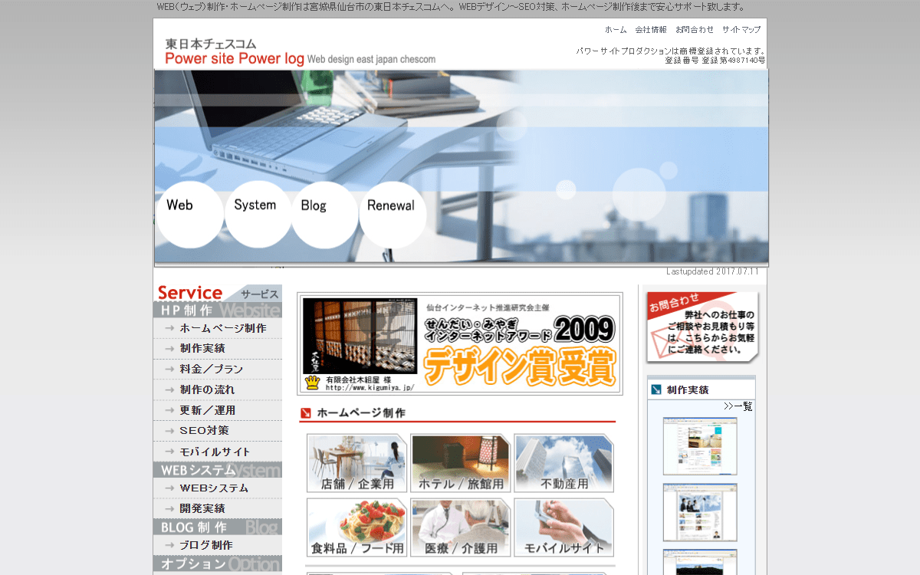Open ブログ制作 sidebar item

coord(218,546)
